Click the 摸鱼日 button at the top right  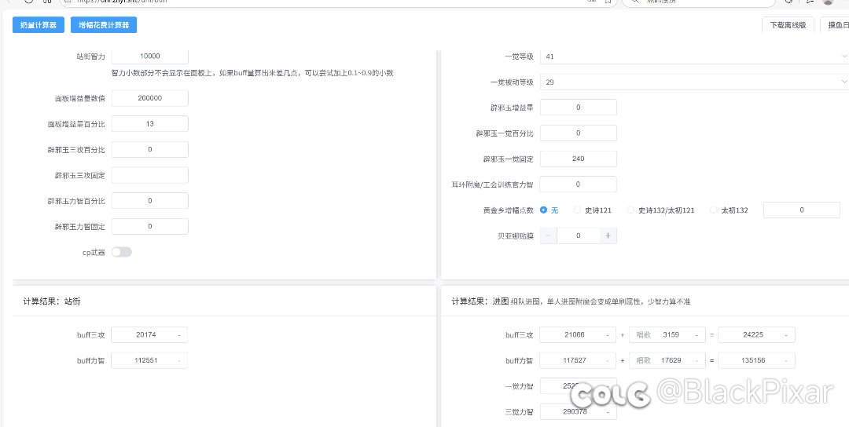tap(835, 25)
